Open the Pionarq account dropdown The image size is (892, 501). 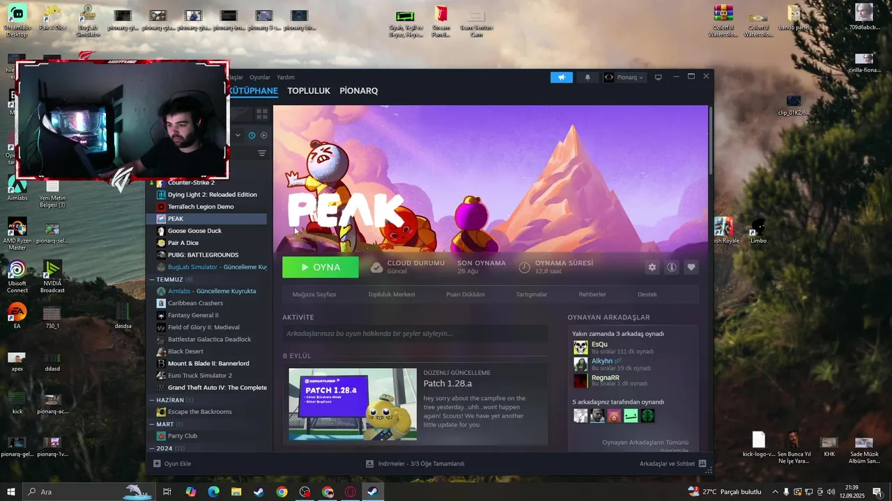[624, 77]
